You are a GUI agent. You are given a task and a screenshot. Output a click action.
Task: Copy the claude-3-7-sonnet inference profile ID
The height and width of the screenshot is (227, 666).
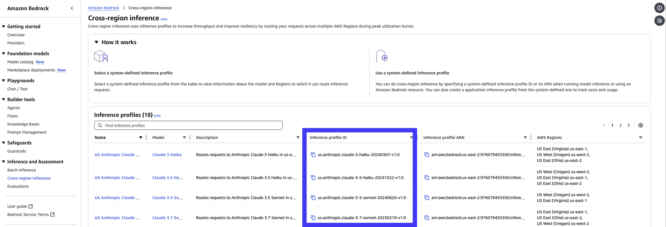pos(313,218)
